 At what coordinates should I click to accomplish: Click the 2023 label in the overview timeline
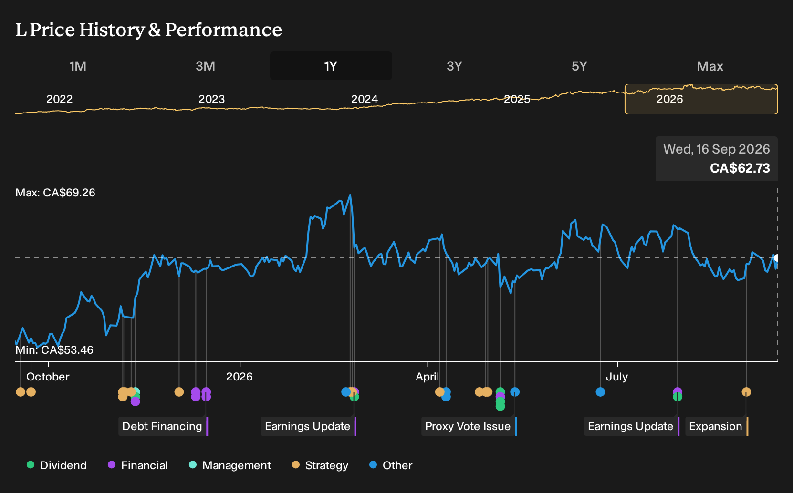point(211,99)
